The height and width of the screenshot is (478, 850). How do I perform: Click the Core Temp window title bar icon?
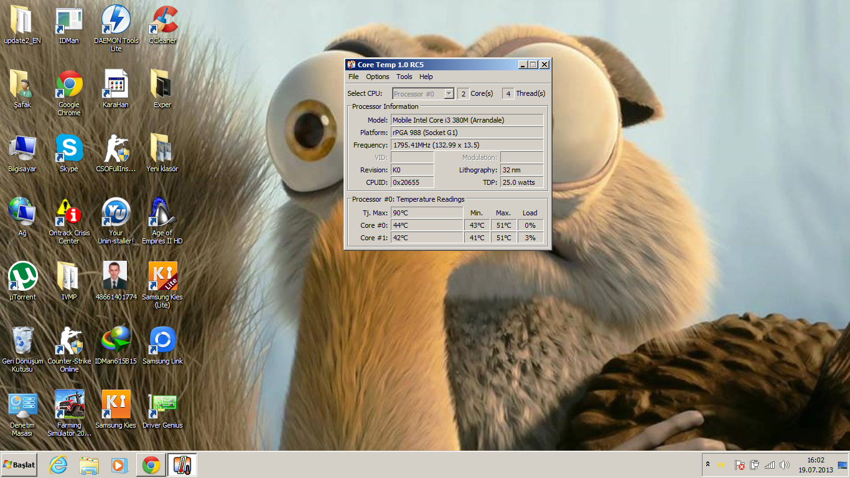(352, 65)
